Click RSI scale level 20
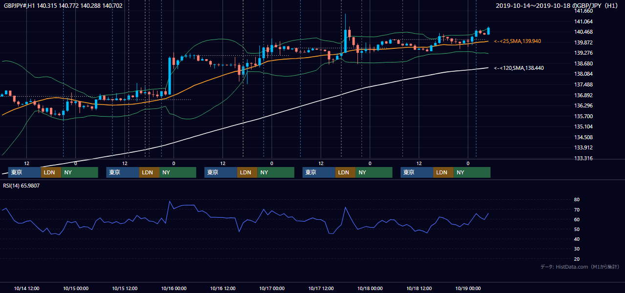The image size is (625, 293). point(577,259)
